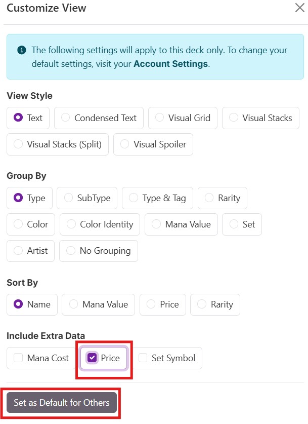This screenshot has height=424, width=308.
Task: Click Set as Default for Others button
Action: tap(61, 403)
